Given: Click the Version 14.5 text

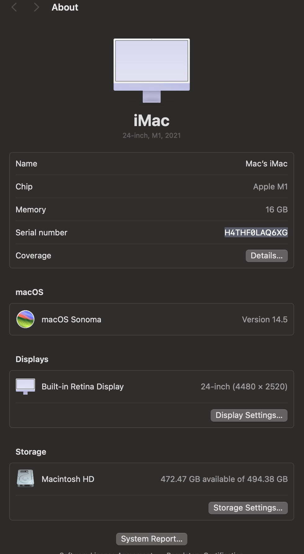Looking at the screenshot, I should click(x=265, y=320).
